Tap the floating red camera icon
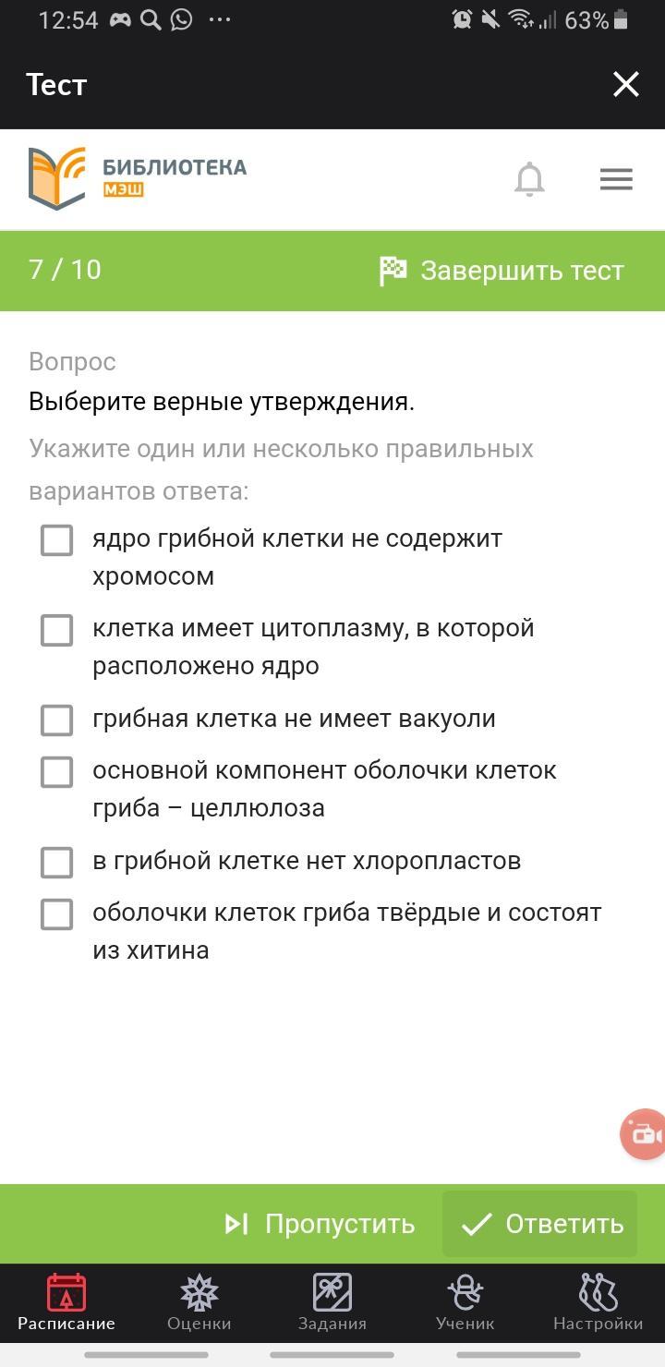 click(x=644, y=1134)
